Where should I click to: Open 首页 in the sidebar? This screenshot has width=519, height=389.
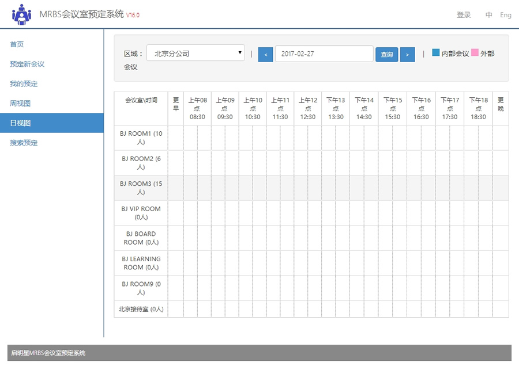17,44
